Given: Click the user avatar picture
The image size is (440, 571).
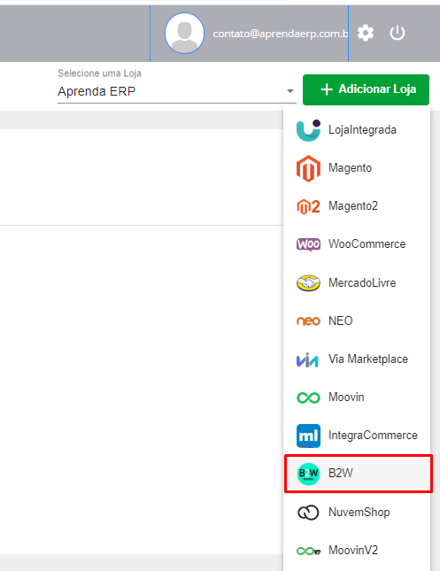Looking at the screenshot, I should point(184,33).
